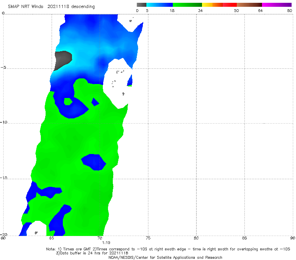Viewport: 296px width, 260px height.
Task: Click the longitude axis label "85"
Action: point(244,238)
